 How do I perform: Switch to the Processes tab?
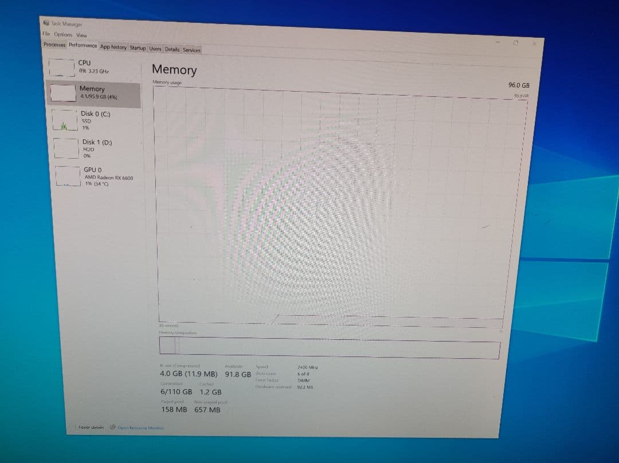click(54, 45)
